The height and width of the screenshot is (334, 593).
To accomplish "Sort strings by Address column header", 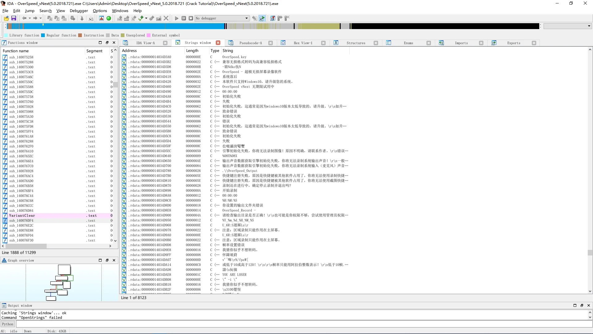I will click(153, 51).
